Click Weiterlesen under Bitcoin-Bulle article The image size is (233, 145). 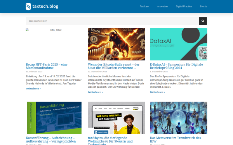pos(95,92)
